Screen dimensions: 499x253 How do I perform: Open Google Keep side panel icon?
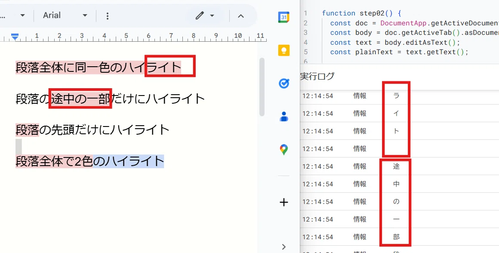point(283,50)
